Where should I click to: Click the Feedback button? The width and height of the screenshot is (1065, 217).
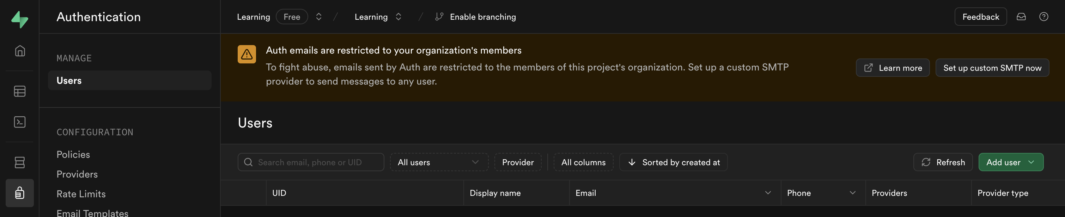click(981, 17)
